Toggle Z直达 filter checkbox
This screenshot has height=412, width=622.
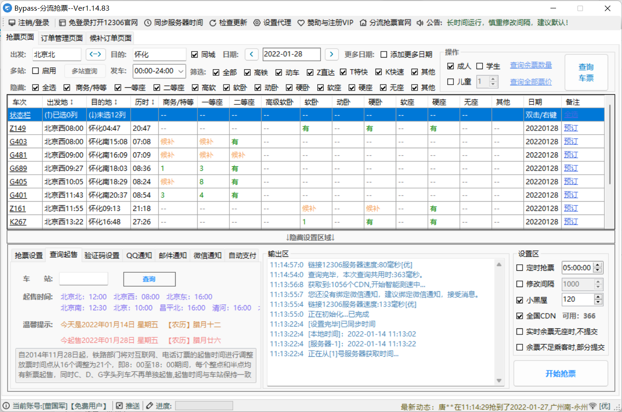tap(310, 72)
